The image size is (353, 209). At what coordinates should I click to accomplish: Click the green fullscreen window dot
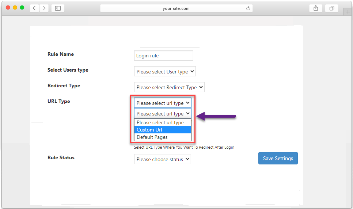point(22,7)
